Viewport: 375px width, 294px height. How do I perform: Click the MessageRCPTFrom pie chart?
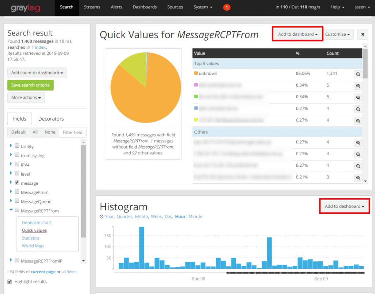point(146,88)
